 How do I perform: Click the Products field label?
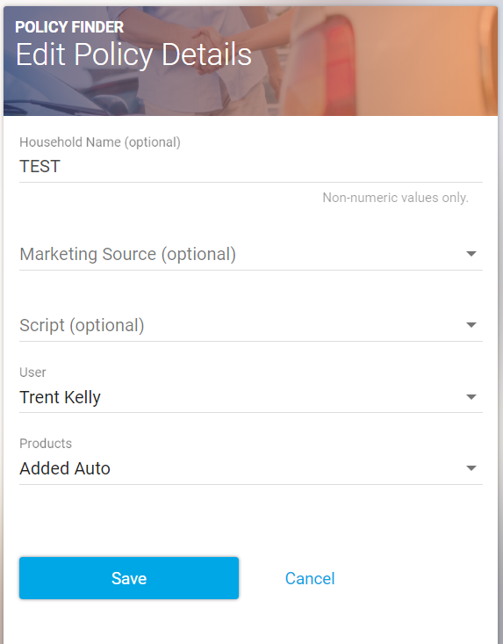click(46, 444)
